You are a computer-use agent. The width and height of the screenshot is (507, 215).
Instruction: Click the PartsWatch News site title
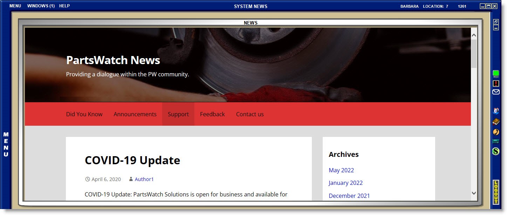point(113,60)
